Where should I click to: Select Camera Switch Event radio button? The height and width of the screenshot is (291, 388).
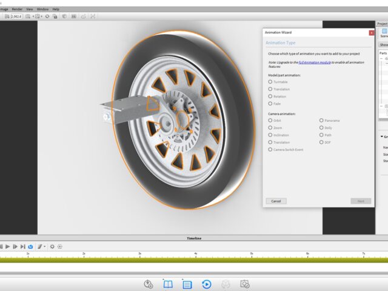(270, 150)
